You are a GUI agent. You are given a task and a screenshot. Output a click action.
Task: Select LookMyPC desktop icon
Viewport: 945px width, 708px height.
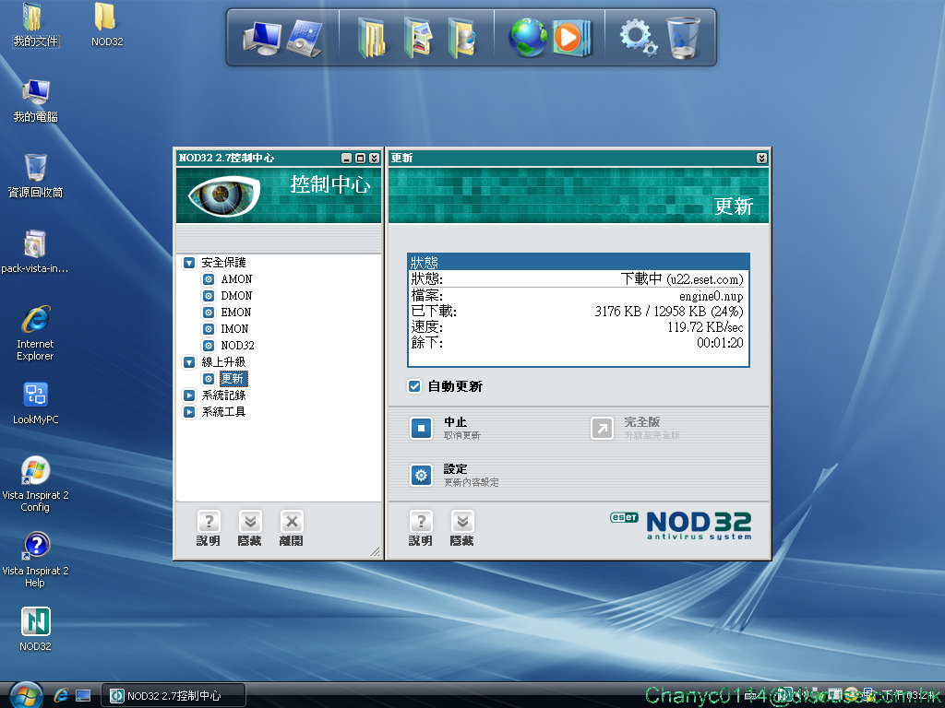(x=36, y=403)
